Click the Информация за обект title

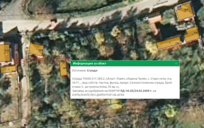(x=90, y=63)
